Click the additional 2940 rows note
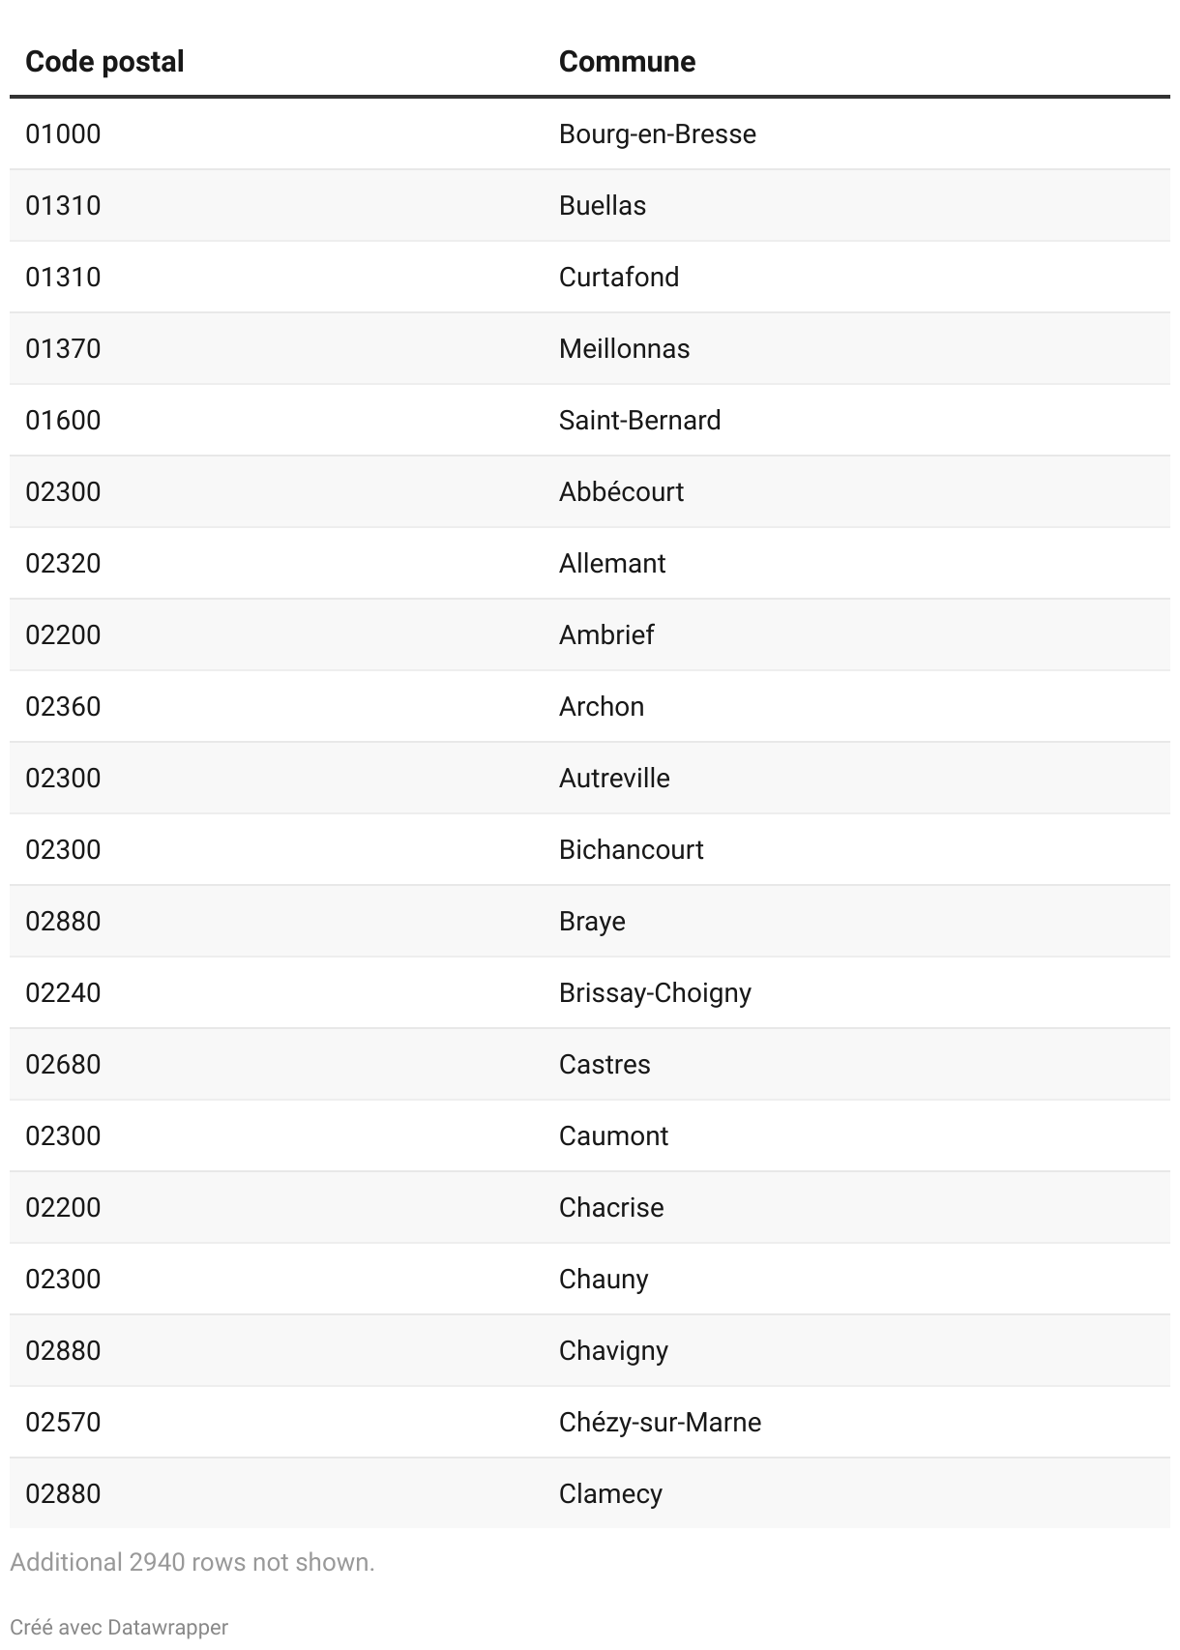This screenshot has height=1650, width=1180. 192,1562
